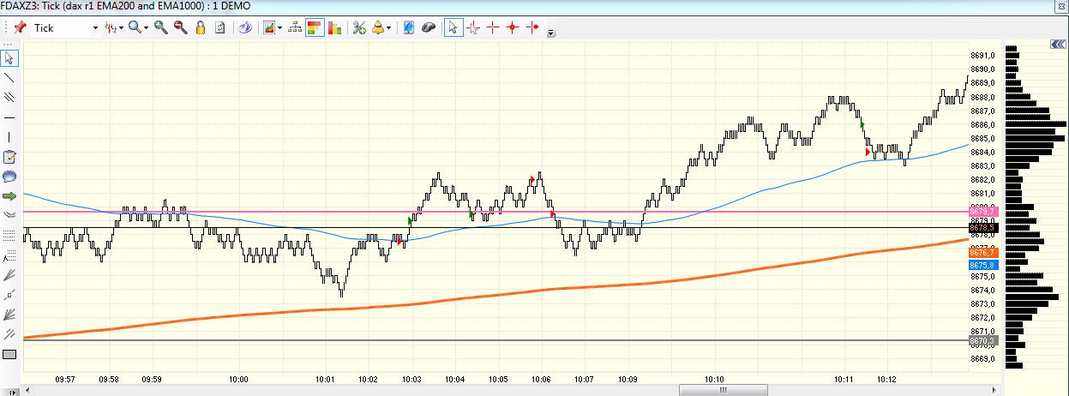1069x396 pixels.
Task: Toggle the eye visibility icon in toolbar
Action: pos(245,27)
